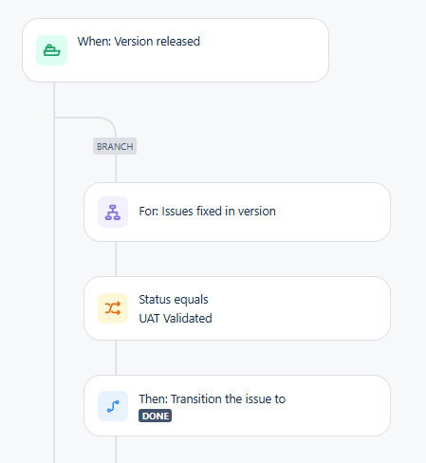Click the 'UAT Validated' condition value
Screen dimensions: 426x463
176,318
